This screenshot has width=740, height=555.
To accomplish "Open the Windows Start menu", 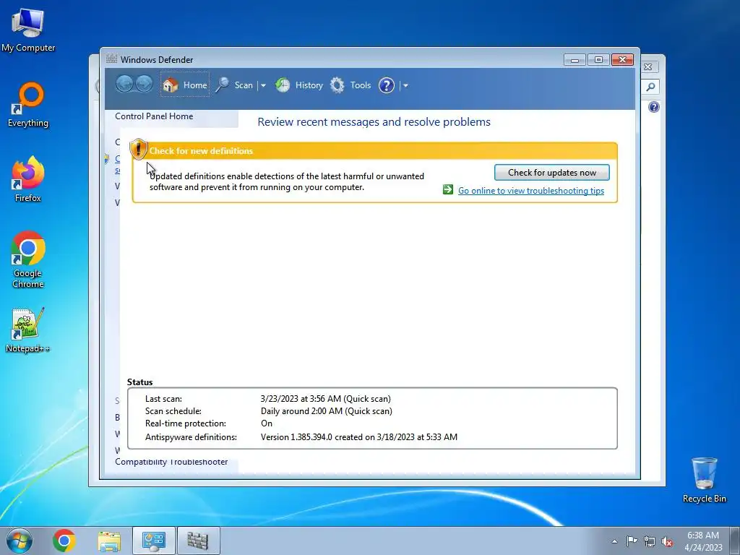I will [20, 541].
